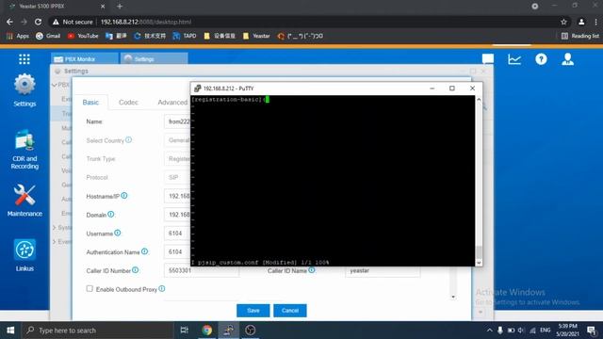
Task: Open OBS Studio from the taskbar
Action: point(250,331)
